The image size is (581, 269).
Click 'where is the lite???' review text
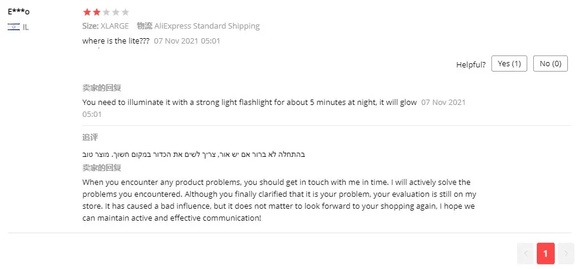click(x=116, y=41)
